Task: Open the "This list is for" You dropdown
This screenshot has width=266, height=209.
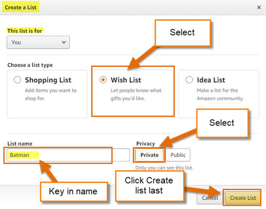Action: (38, 42)
